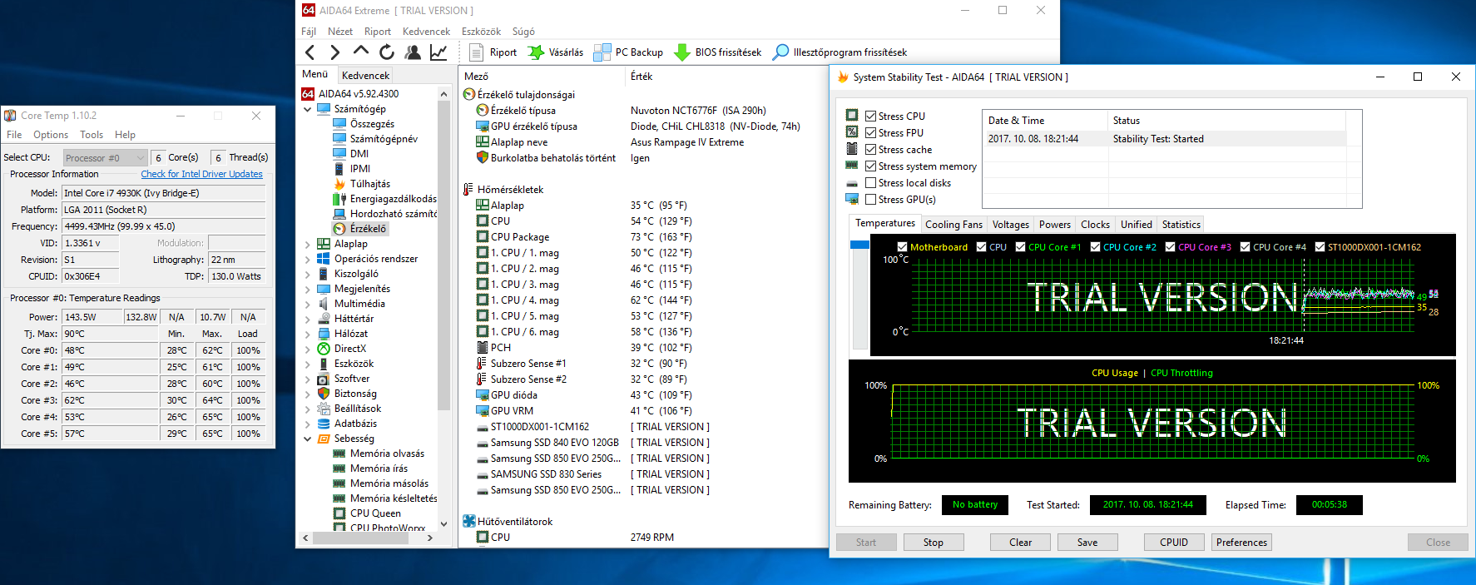Open BIOS frissítések updates
This screenshot has width=1476, height=585.
717,52
